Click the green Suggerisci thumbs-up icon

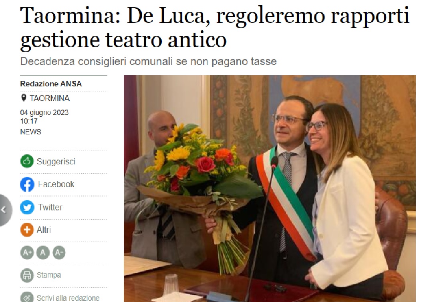tap(27, 161)
